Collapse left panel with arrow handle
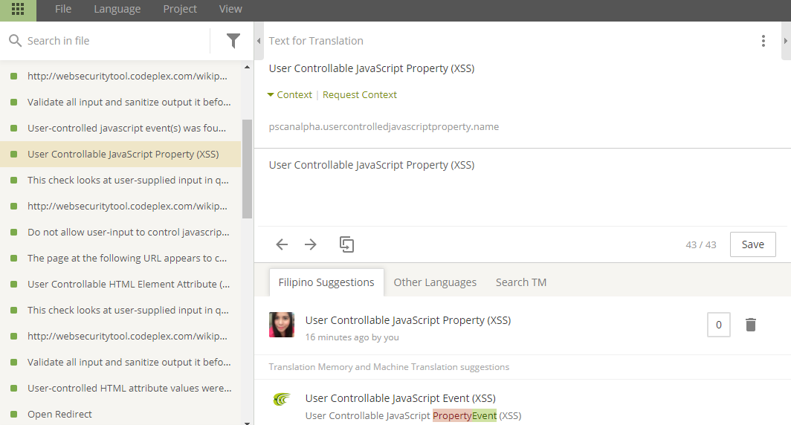The width and height of the screenshot is (791, 425). click(x=258, y=41)
